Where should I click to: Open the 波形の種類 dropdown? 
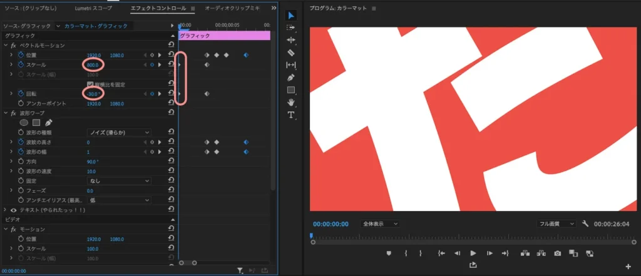coord(119,133)
